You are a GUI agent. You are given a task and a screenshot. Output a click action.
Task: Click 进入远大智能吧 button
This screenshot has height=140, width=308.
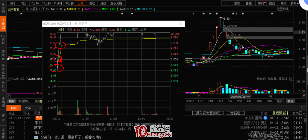click(x=208, y=113)
